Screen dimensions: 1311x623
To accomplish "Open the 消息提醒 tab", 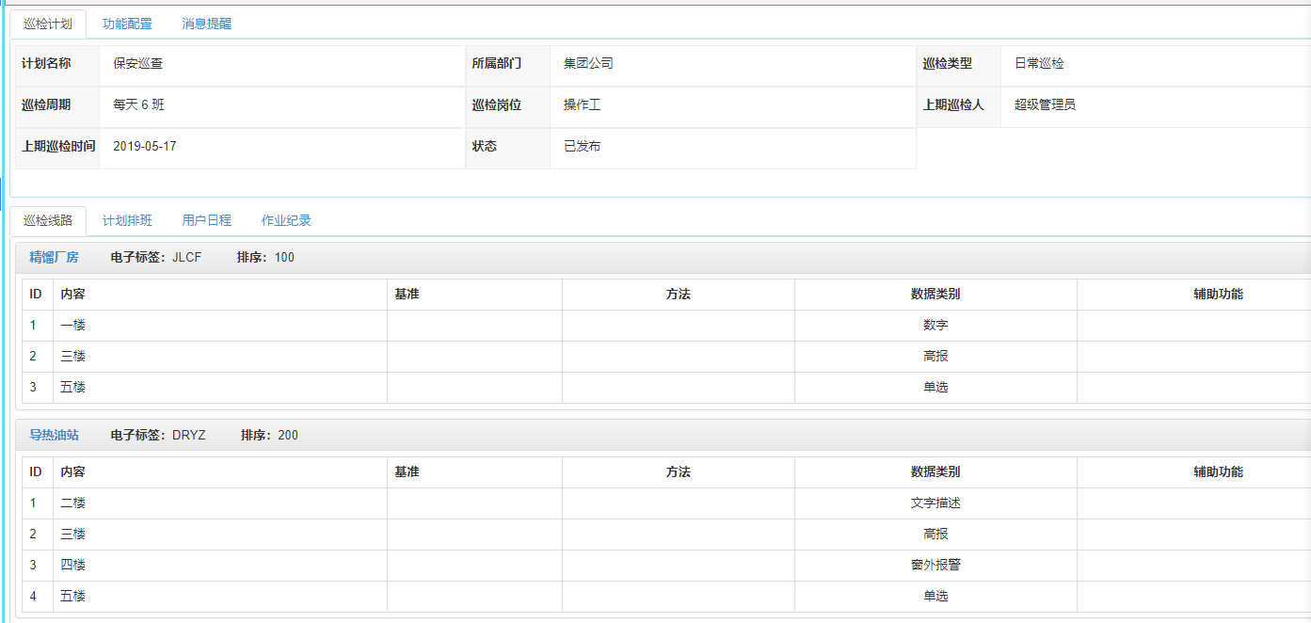I will point(206,24).
